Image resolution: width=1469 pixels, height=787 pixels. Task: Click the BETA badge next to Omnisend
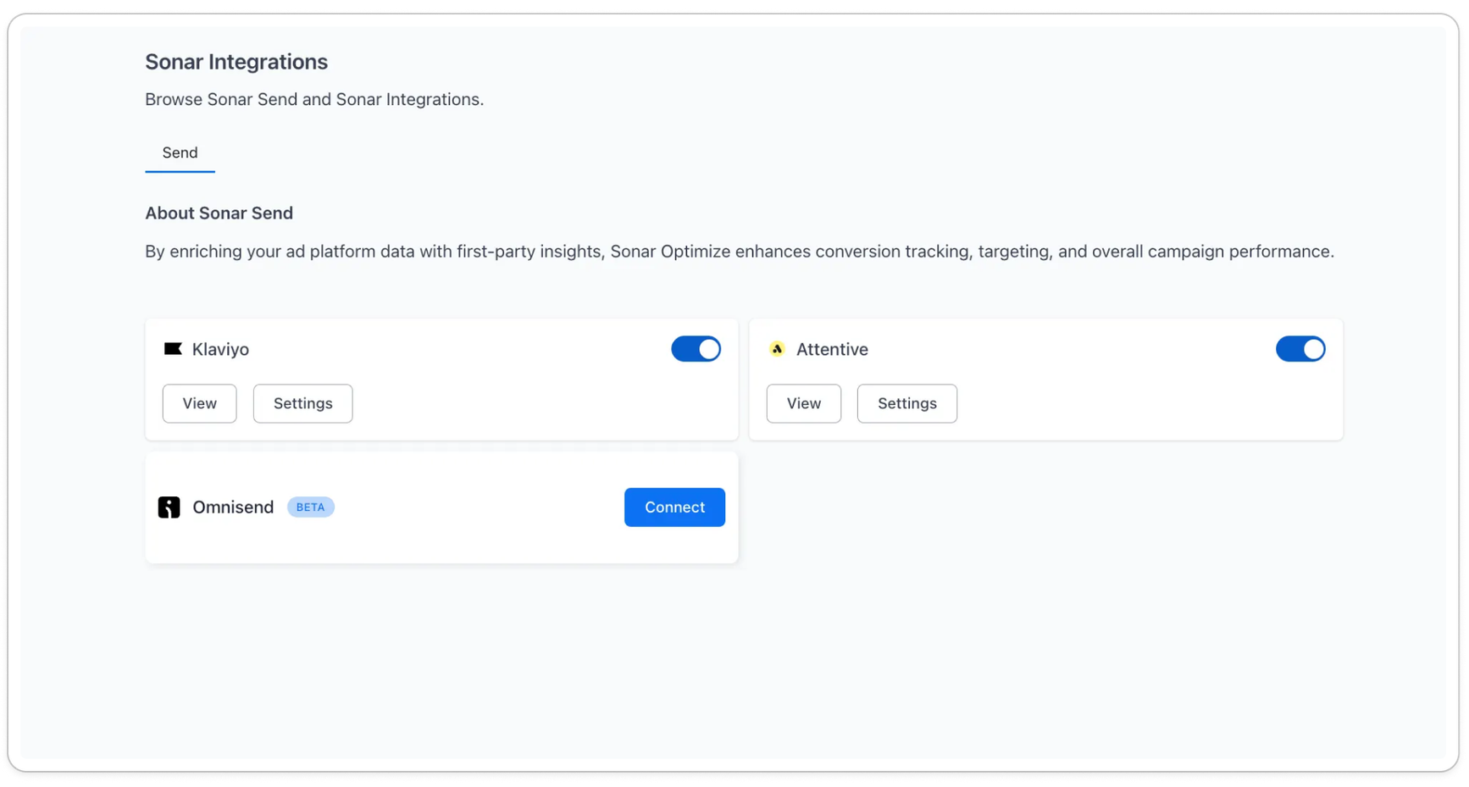click(311, 507)
